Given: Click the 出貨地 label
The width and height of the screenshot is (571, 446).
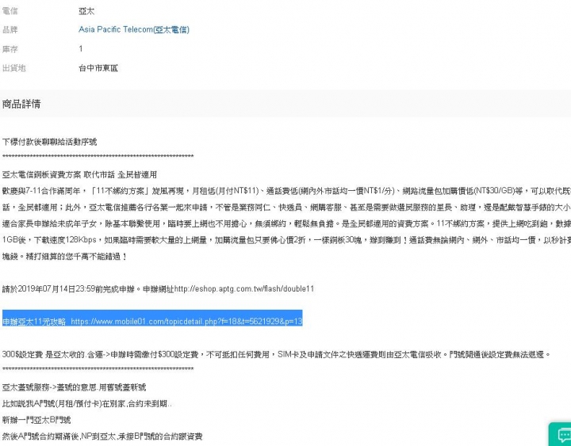Looking at the screenshot, I should (13, 67).
